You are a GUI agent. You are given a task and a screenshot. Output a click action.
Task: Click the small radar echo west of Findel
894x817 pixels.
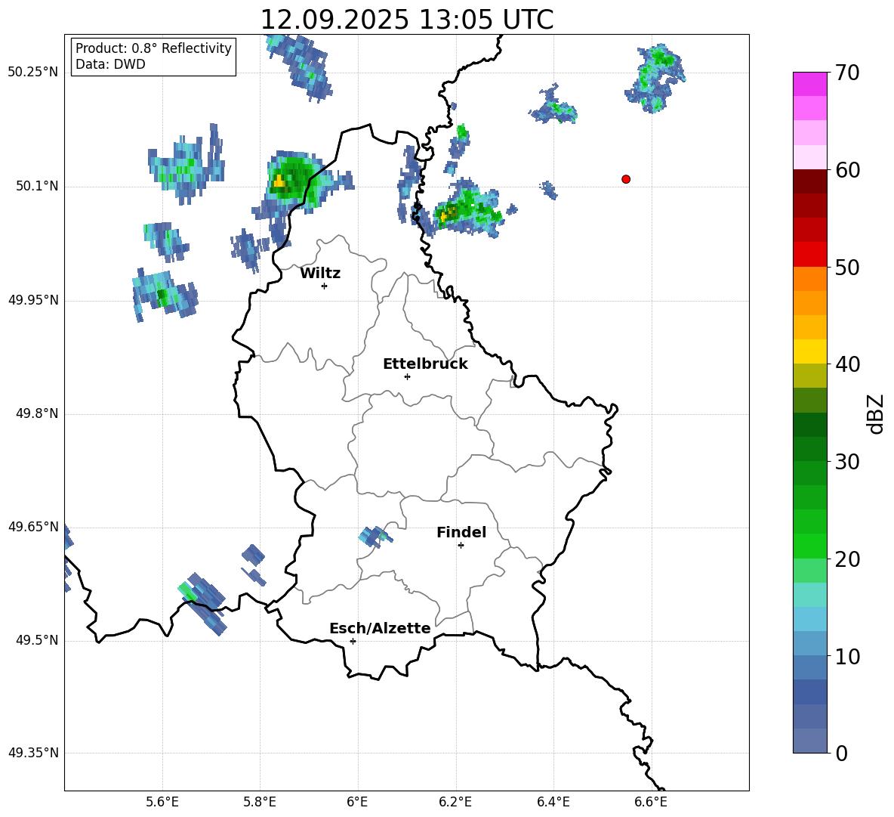tap(373, 537)
